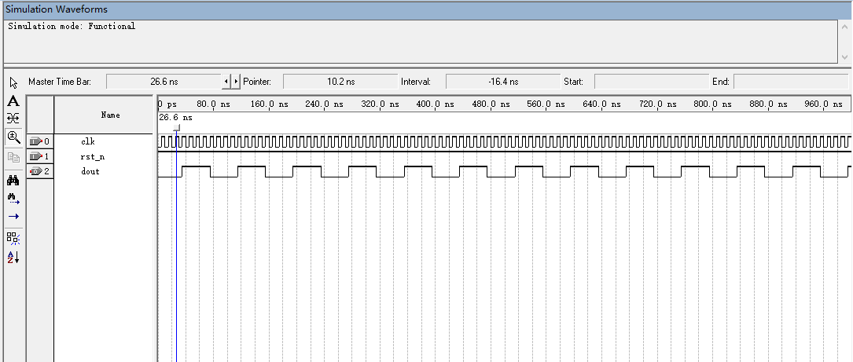The height and width of the screenshot is (362, 853).
Task: Click the empty End time field
Action: 790,82
